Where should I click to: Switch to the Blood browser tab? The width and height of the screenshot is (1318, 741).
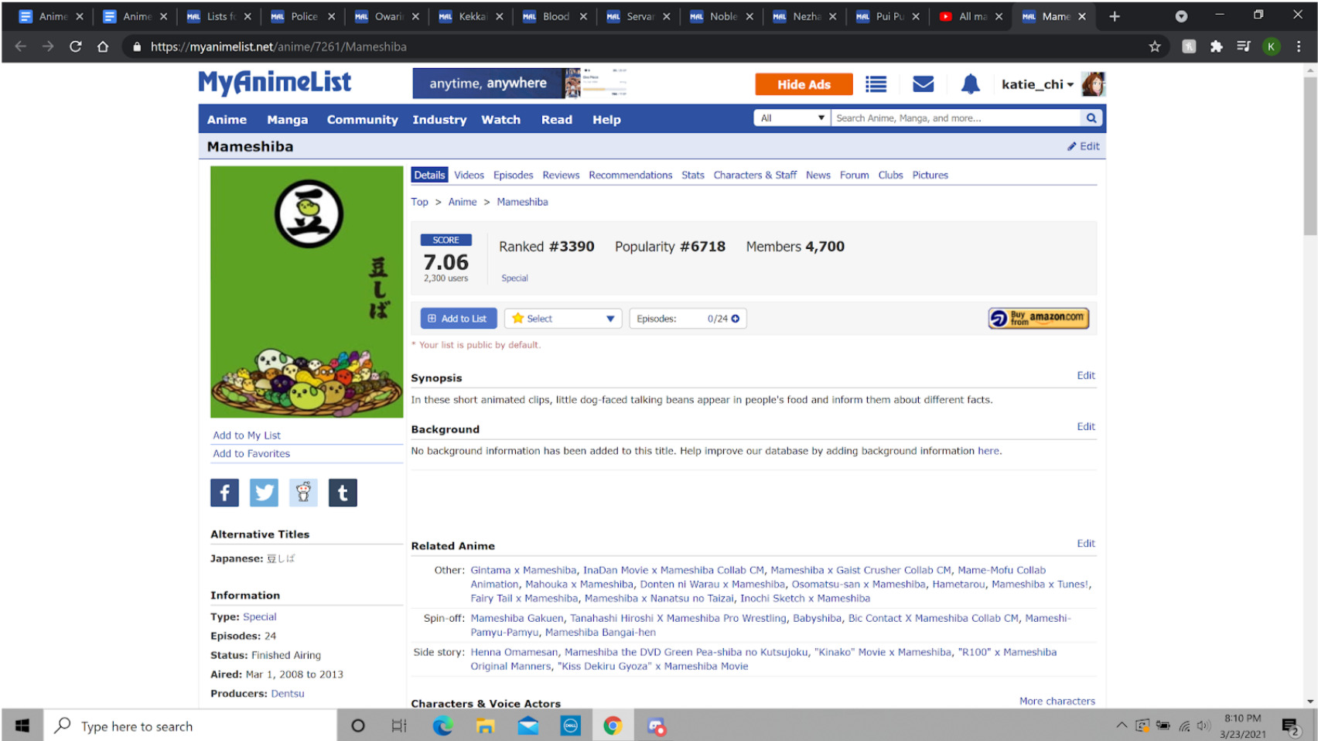point(555,16)
